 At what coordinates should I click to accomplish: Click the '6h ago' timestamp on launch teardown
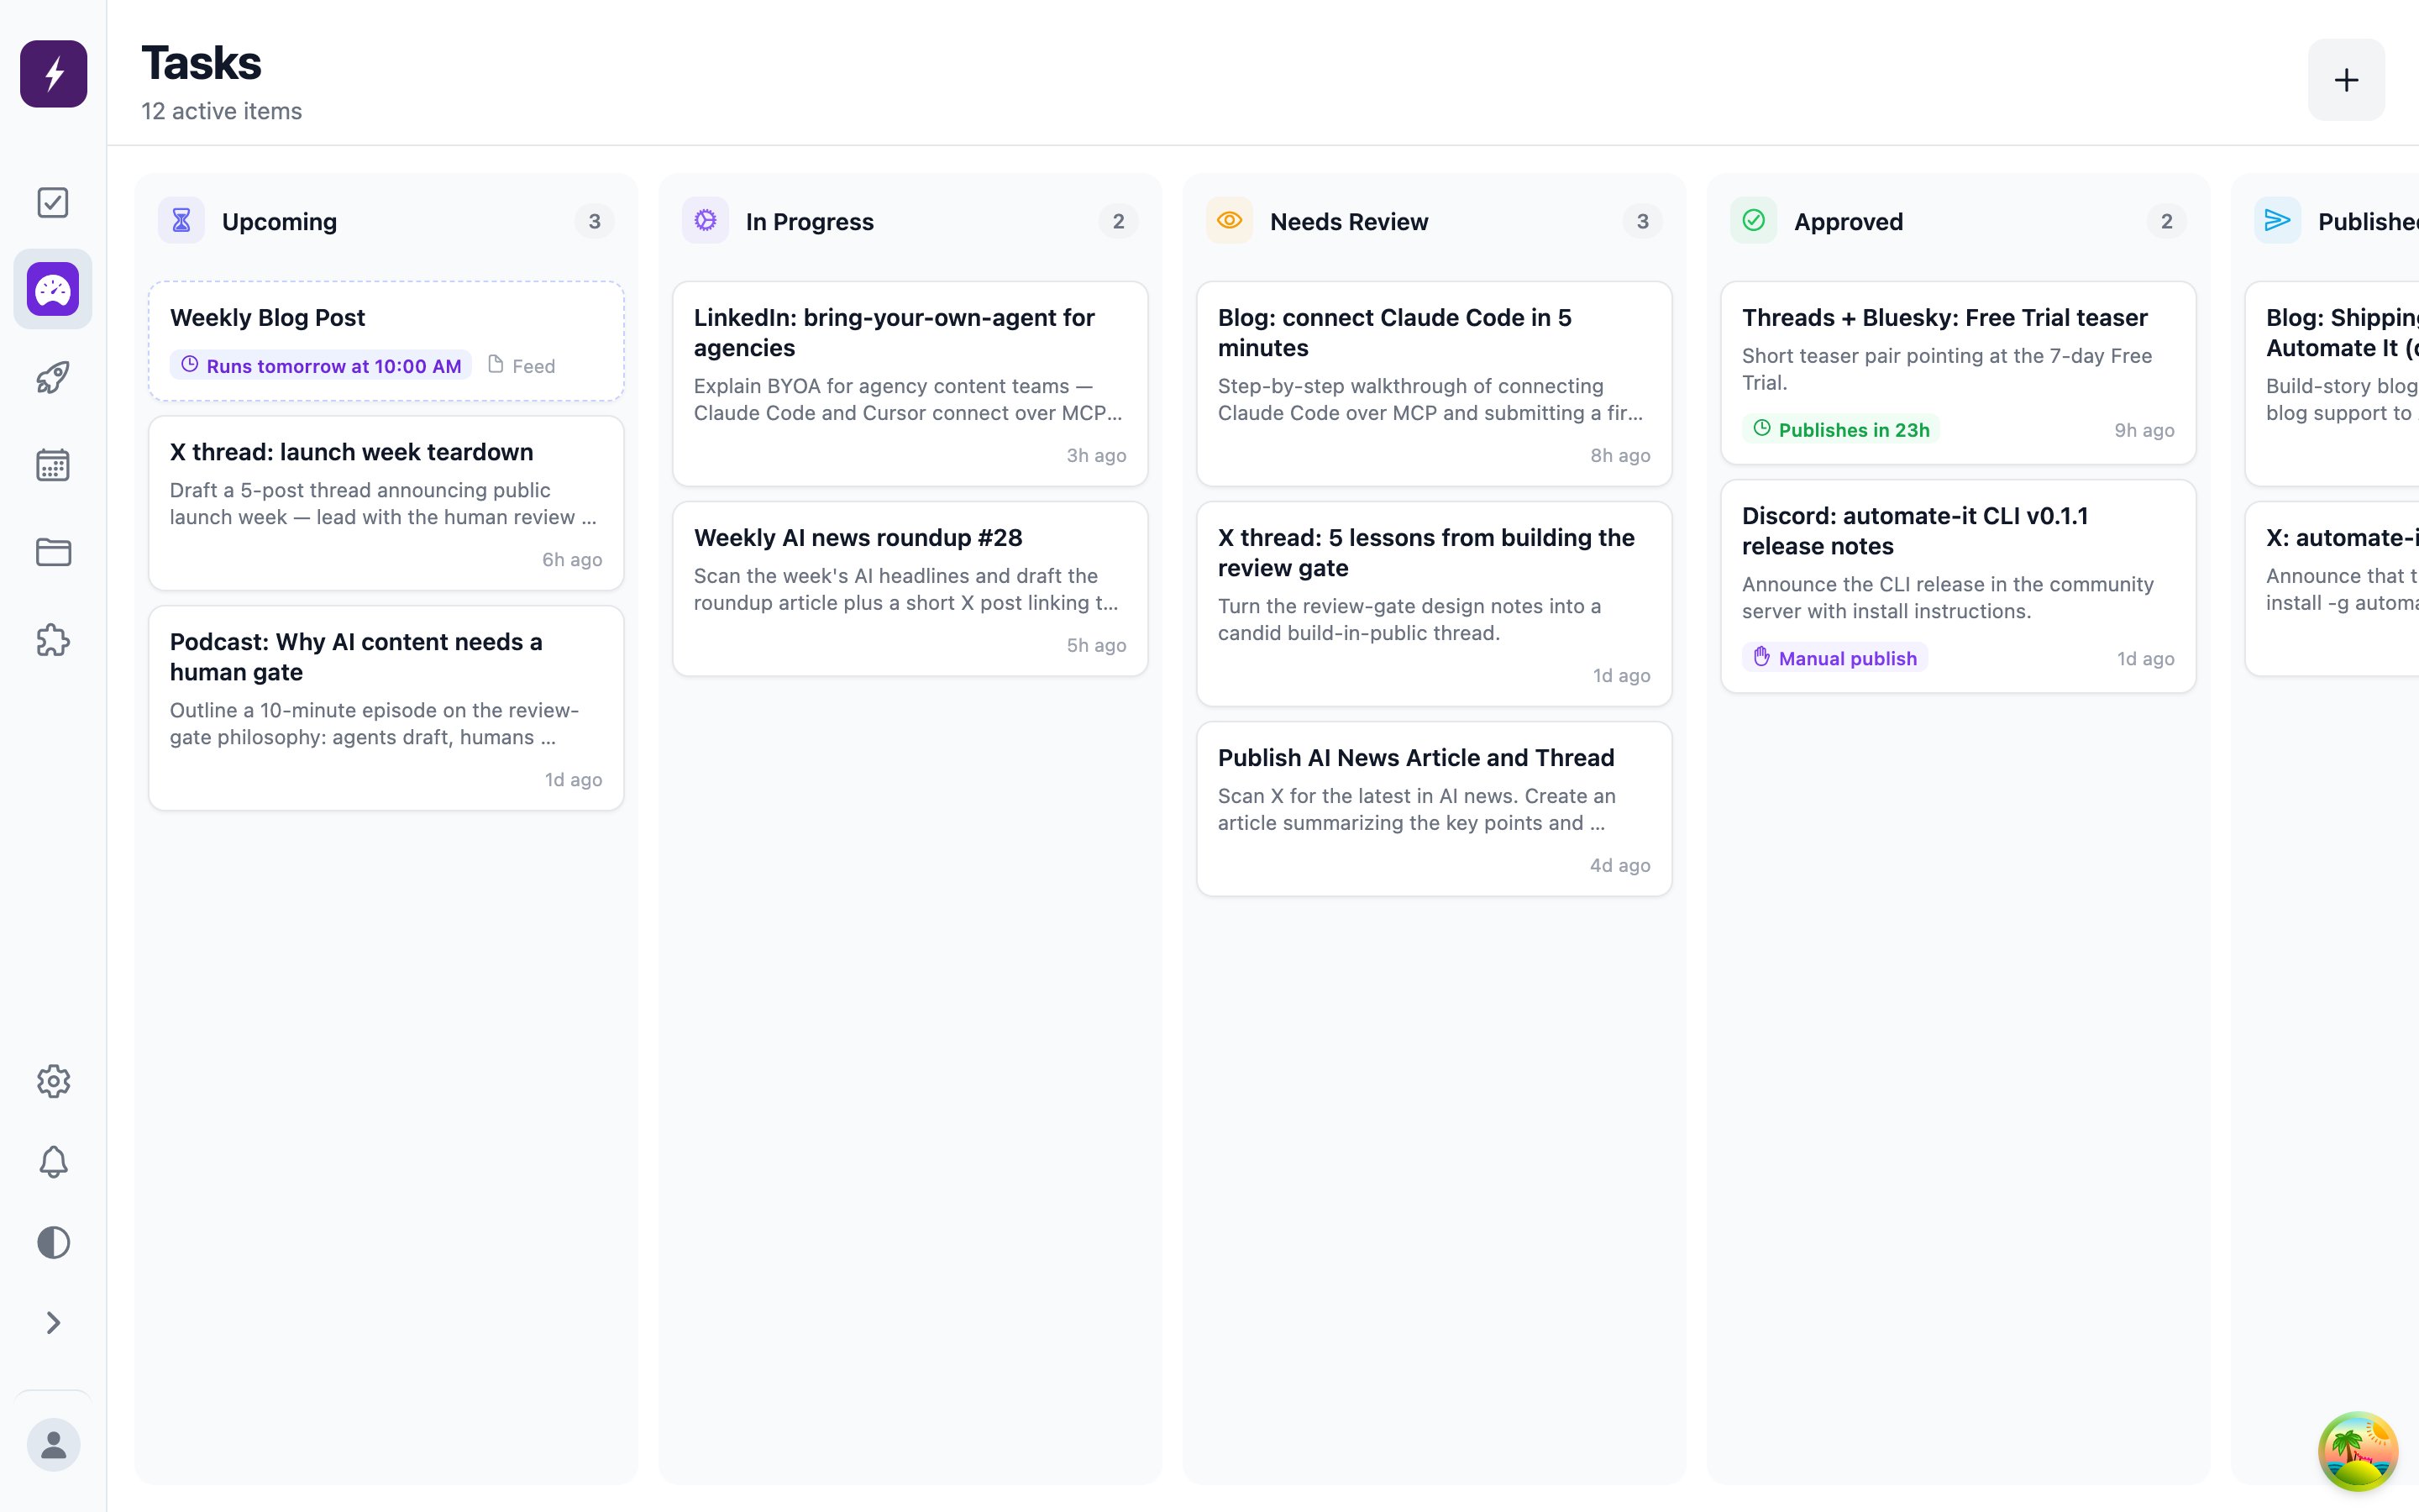(x=572, y=560)
